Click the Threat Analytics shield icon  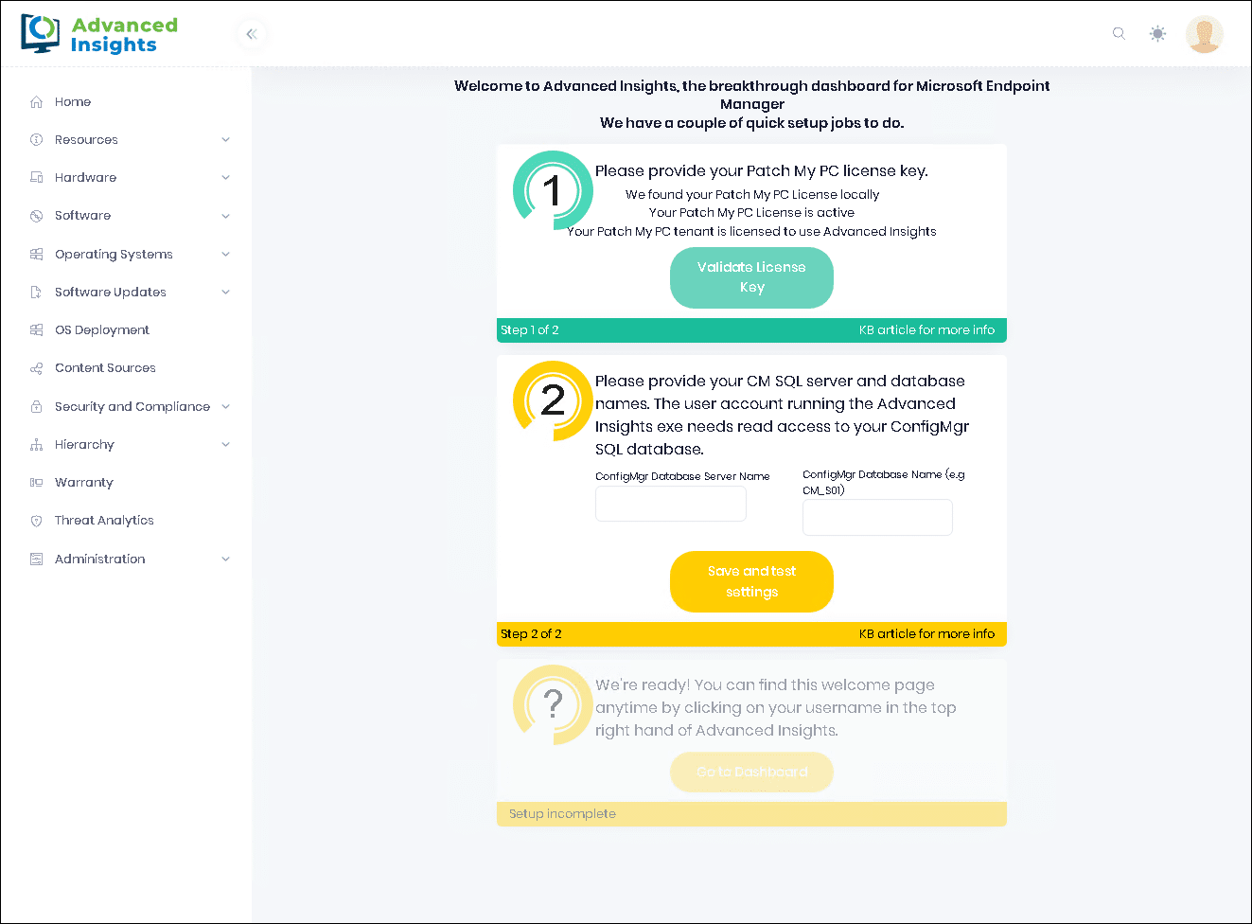36,521
